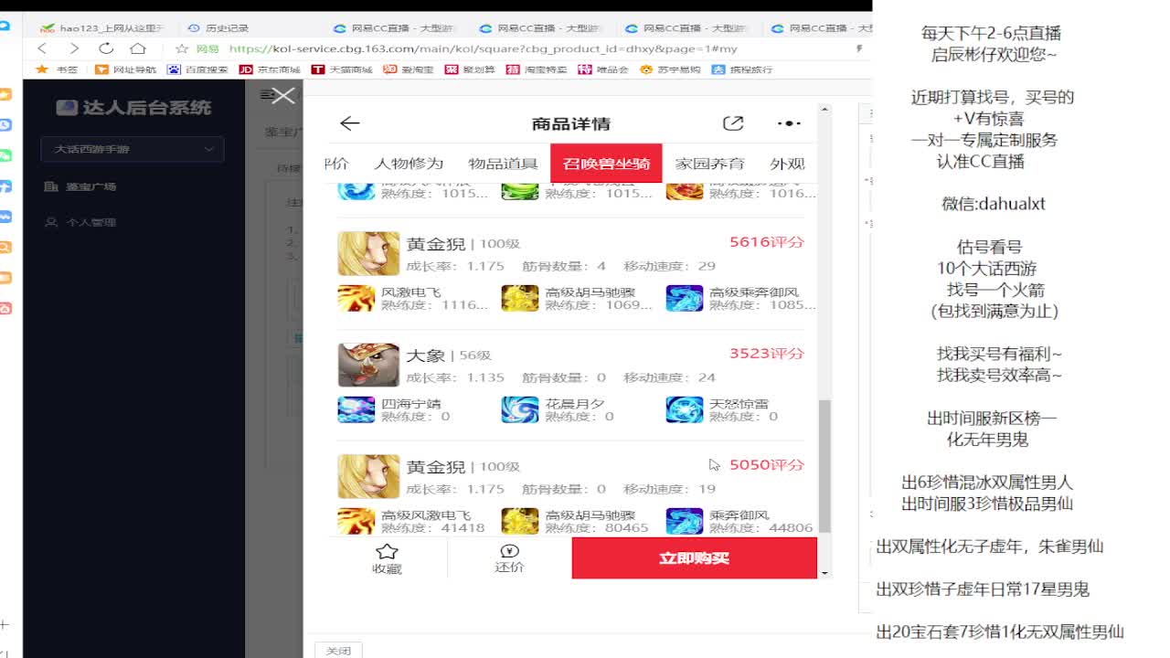Click the 高级乘奔御风 skill icon
Viewport: 1170px width, 658px height.
[x=685, y=299]
